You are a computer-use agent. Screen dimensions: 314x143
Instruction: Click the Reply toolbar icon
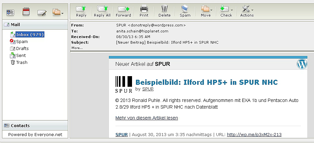[x=81, y=11]
